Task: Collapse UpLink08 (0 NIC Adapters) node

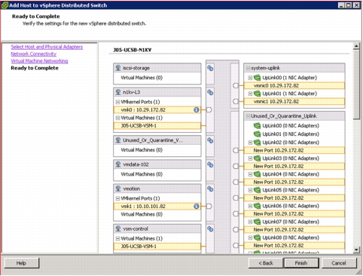Action: [250, 238]
